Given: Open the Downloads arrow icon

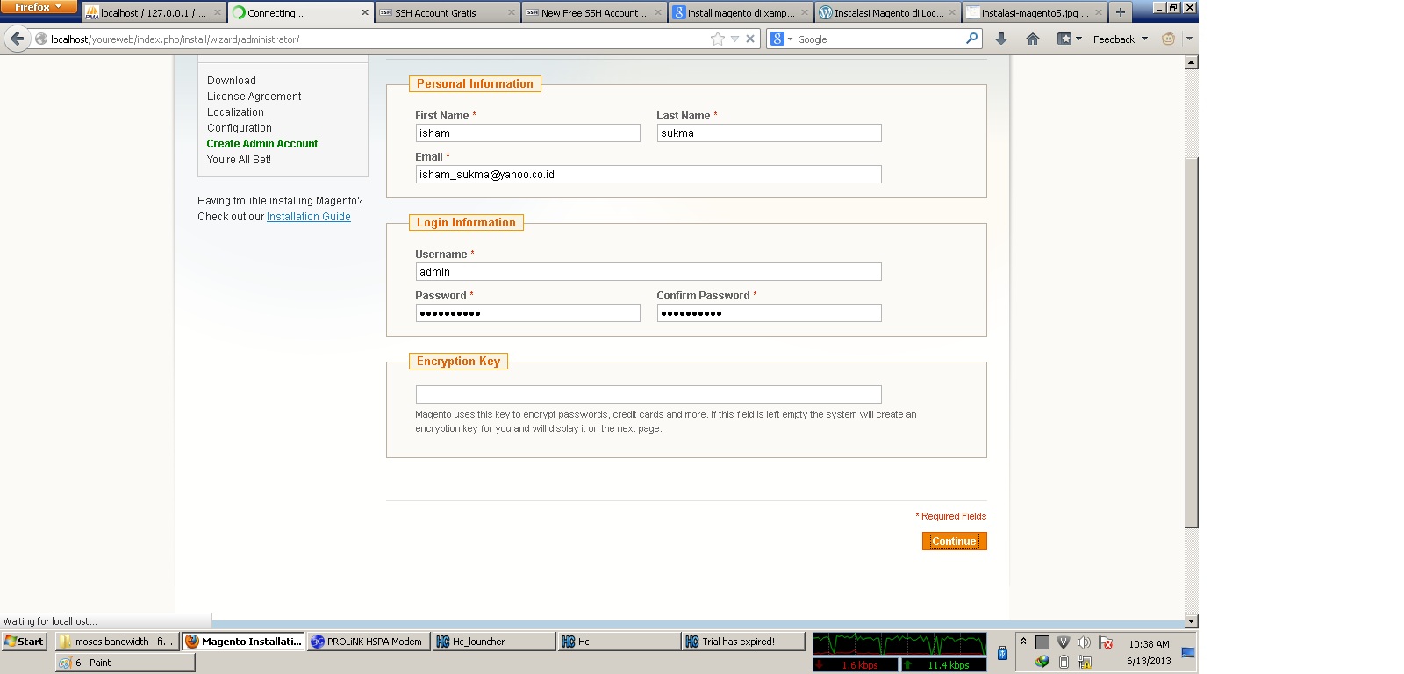Looking at the screenshot, I should click(x=1001, y=39).
